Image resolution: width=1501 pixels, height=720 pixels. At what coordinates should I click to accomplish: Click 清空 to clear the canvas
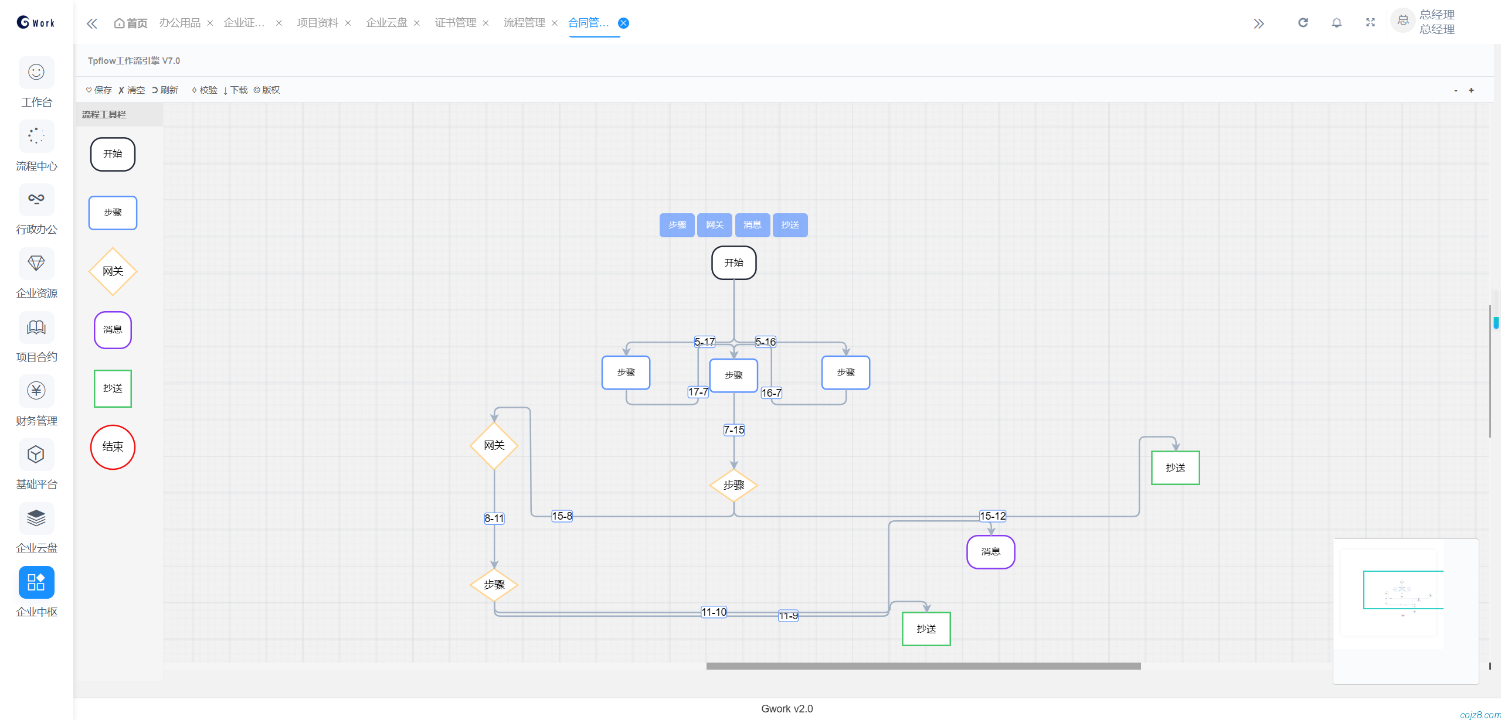coord(131,90)
